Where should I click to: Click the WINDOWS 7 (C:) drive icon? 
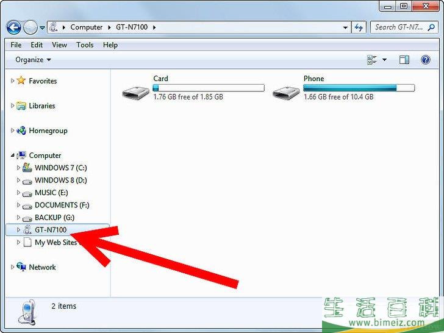click(x=27, y=167)
